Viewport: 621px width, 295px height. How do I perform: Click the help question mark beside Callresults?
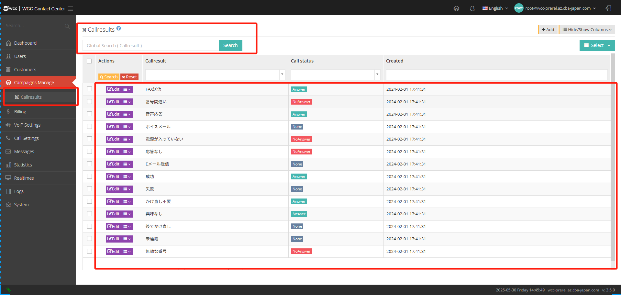click(x=119, y=28)
